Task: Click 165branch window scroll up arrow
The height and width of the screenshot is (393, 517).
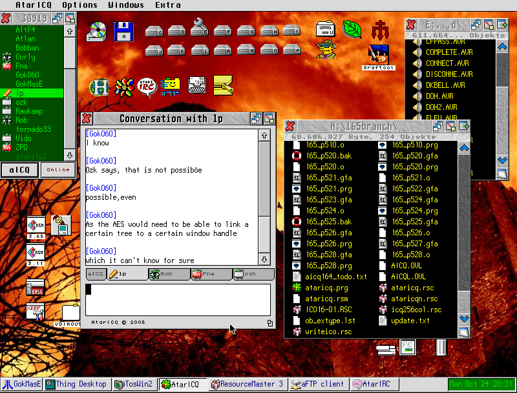Action: coord(464,149)
